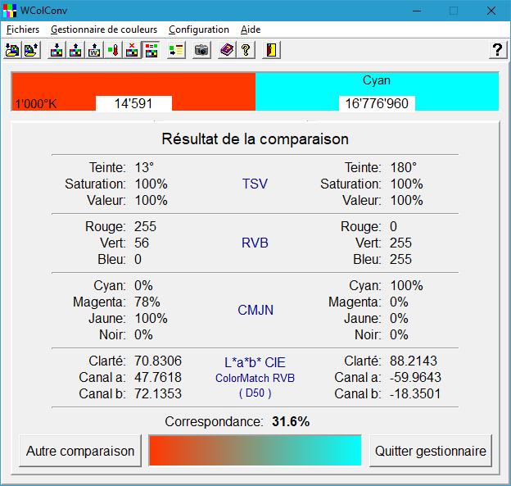Click the import color down-arrow icon
This screenshot has width=511, height=486.
(x=57, y=50)
